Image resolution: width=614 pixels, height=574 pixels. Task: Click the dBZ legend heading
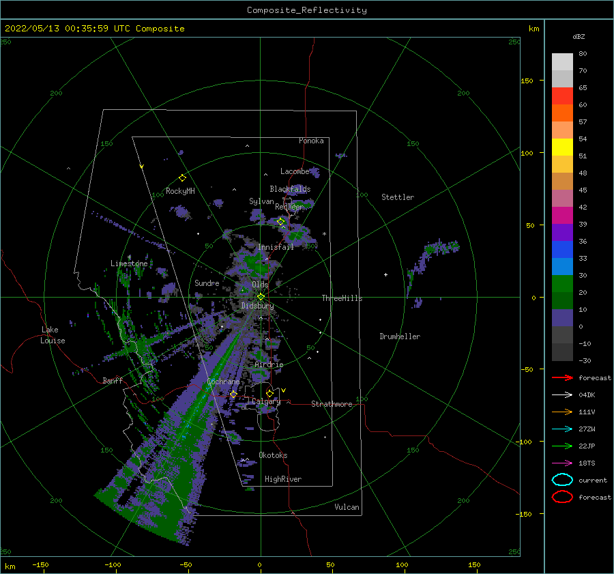pyautogui.click(x=579, y=36)
